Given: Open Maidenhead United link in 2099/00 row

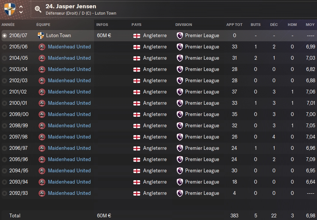Looking at the screenshot, I should (x=69, y=114).
